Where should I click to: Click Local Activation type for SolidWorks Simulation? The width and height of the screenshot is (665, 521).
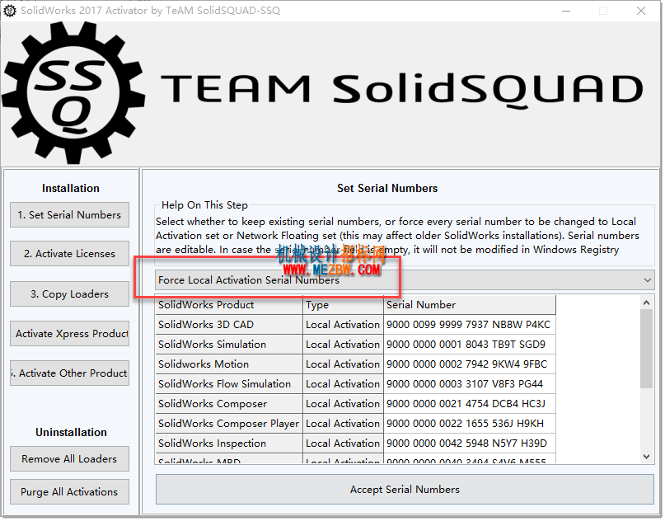click(x=343, y=345)
